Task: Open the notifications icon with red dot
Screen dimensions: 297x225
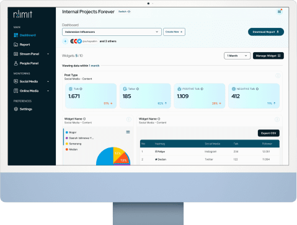Action: point(280,11)
